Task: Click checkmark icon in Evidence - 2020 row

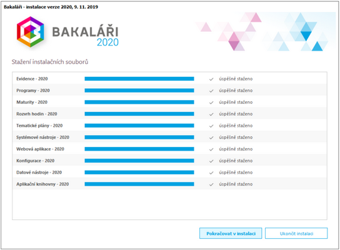Action: tap(211, 79)
